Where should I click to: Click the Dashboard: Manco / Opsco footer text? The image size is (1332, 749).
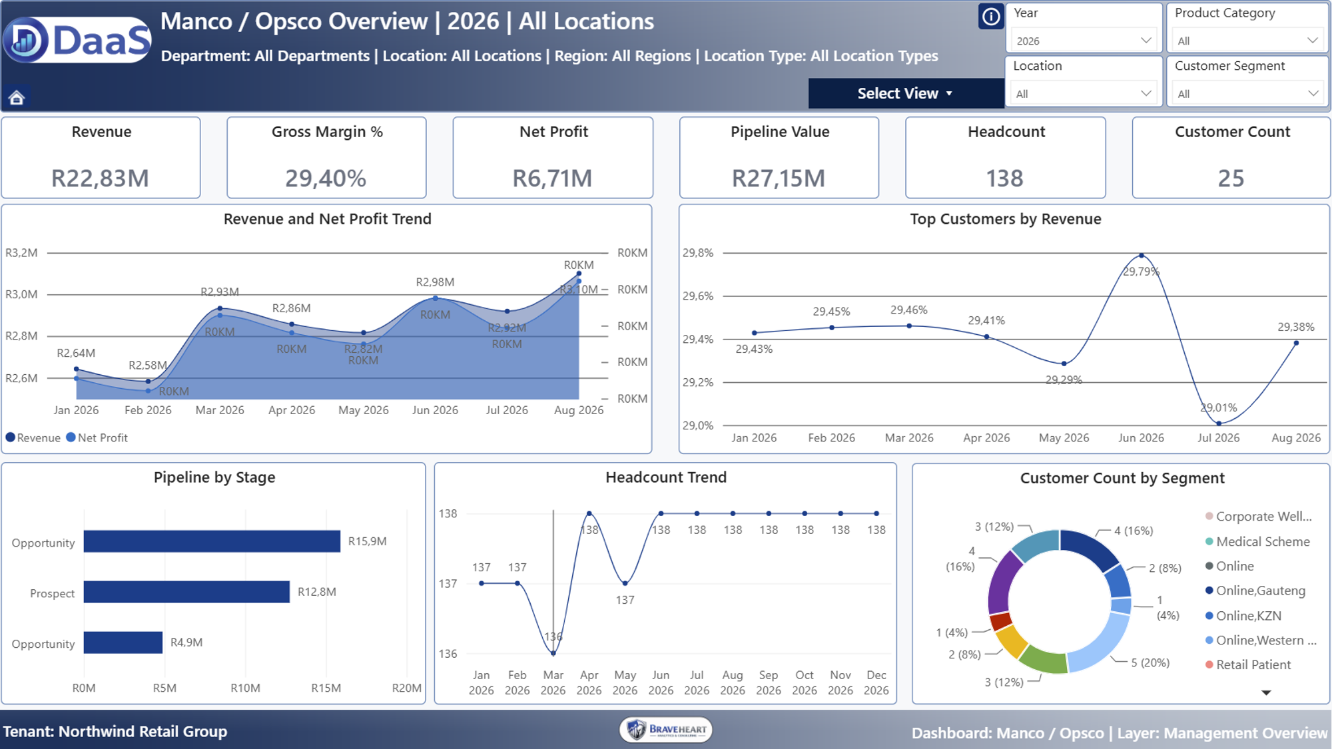(x=1008, y=733)
